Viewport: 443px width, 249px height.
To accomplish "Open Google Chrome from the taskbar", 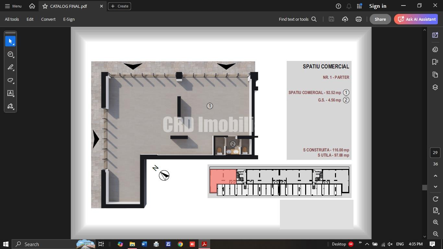I will pyautogui.click(x=180, y=244).
